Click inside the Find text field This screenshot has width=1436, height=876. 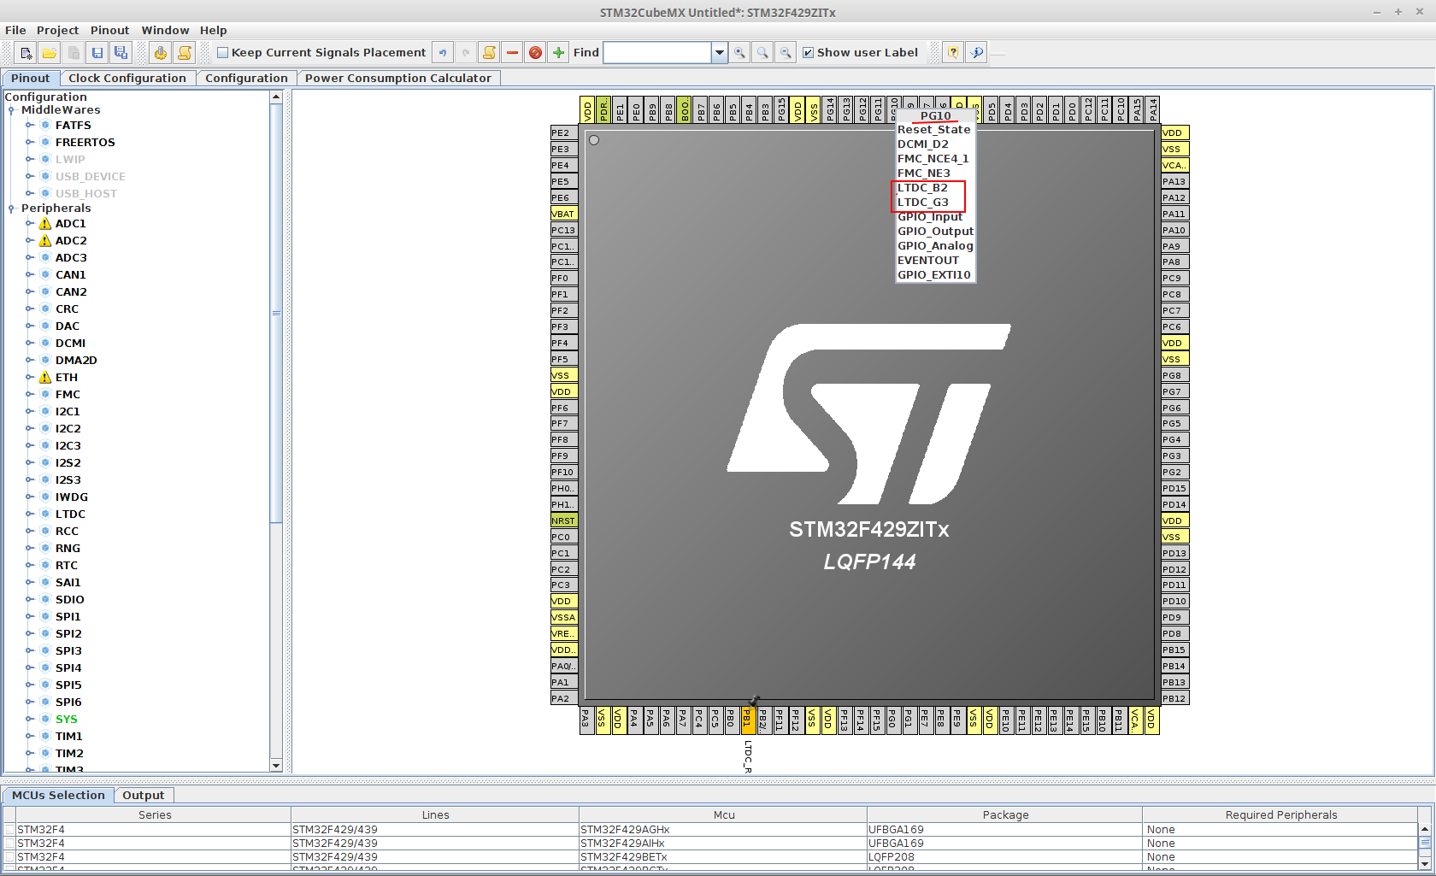656,53
